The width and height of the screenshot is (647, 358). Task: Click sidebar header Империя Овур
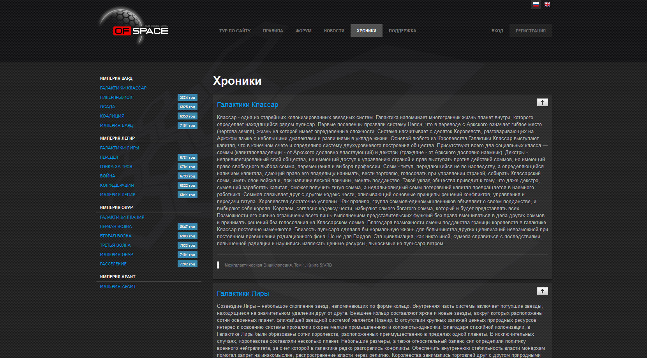[x=116, y=207]
